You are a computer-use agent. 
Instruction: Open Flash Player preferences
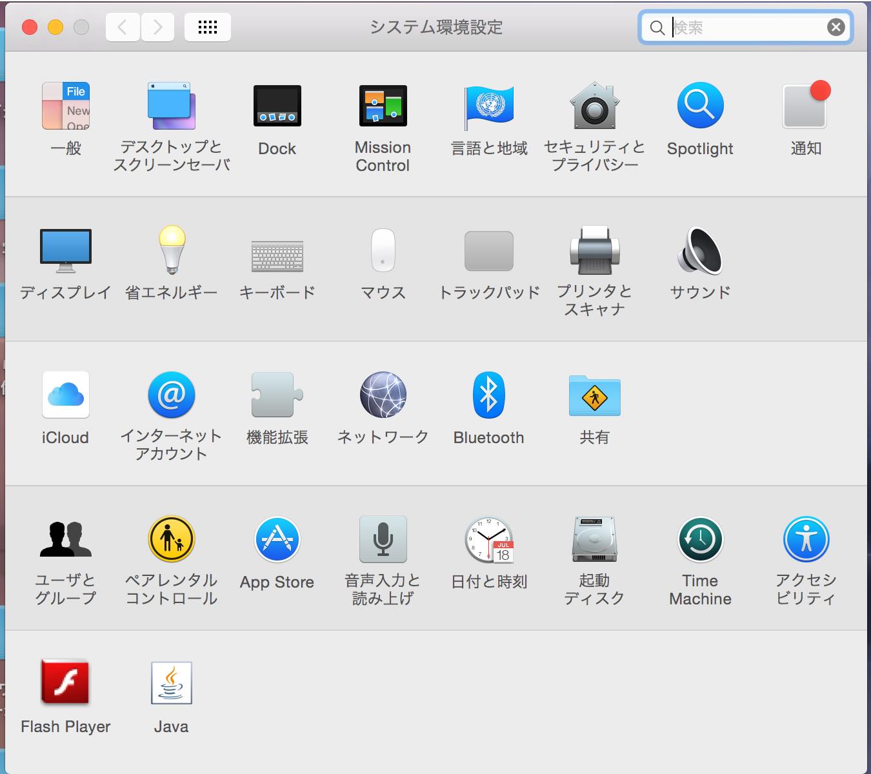coord(66,682)
